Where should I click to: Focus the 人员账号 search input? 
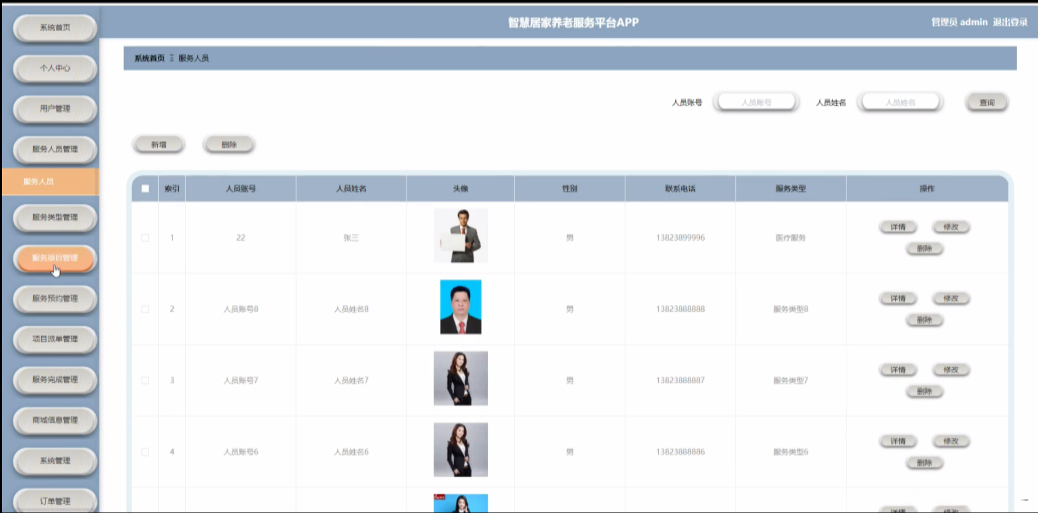[x=756, y=102]
